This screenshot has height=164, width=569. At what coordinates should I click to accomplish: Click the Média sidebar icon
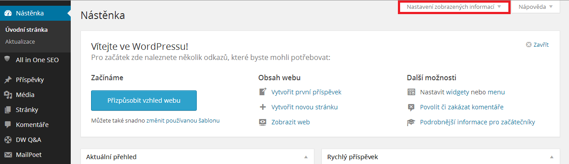[x=8, y=95]
